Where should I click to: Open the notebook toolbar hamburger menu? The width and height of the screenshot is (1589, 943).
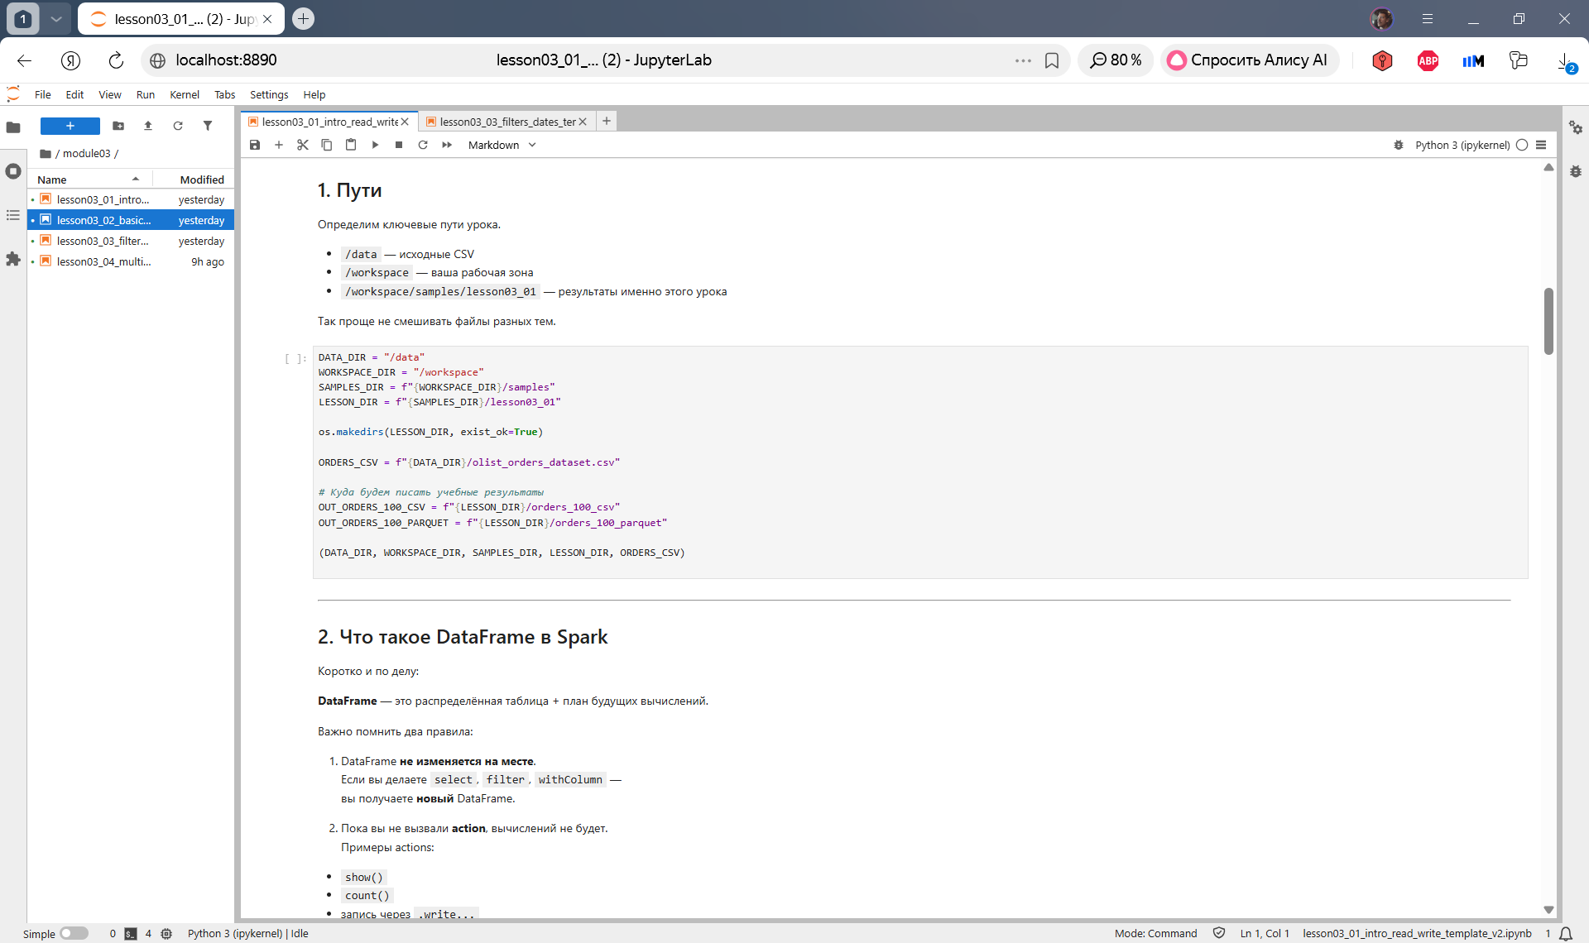point(1541,145)
